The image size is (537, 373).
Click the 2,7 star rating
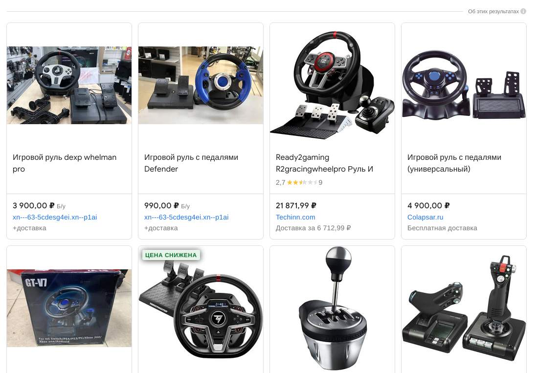(299, 182)
